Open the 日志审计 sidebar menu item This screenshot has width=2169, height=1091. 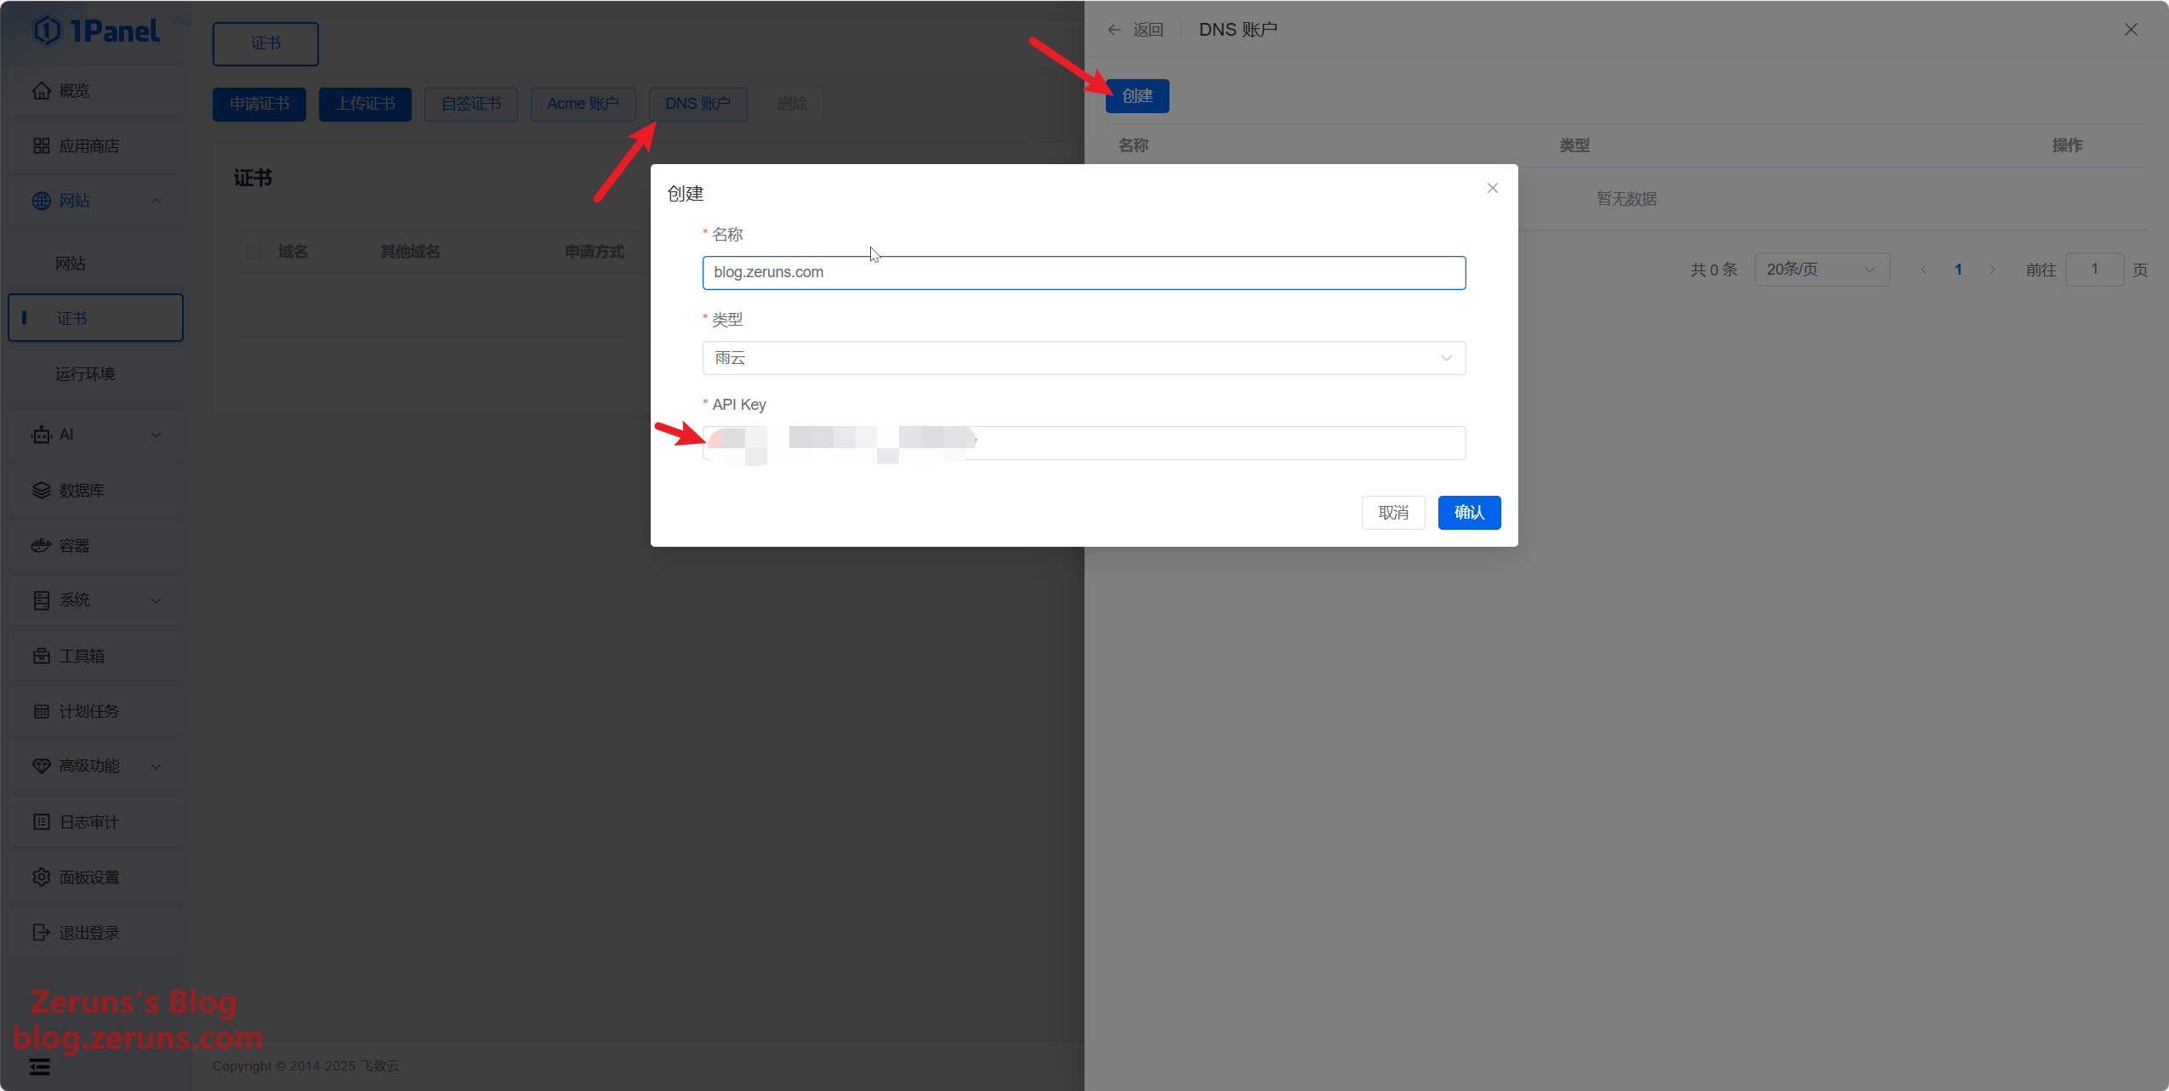88,821
